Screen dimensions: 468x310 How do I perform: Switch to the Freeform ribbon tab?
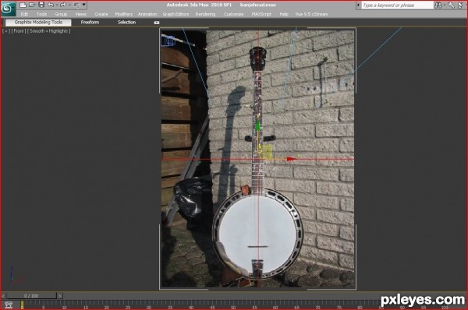pyautogui.click(x=90, y=23)
